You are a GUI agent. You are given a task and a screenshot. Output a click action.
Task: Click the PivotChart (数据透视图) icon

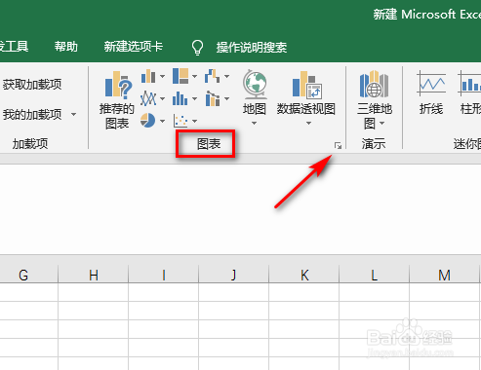click(x=306, y=85)
